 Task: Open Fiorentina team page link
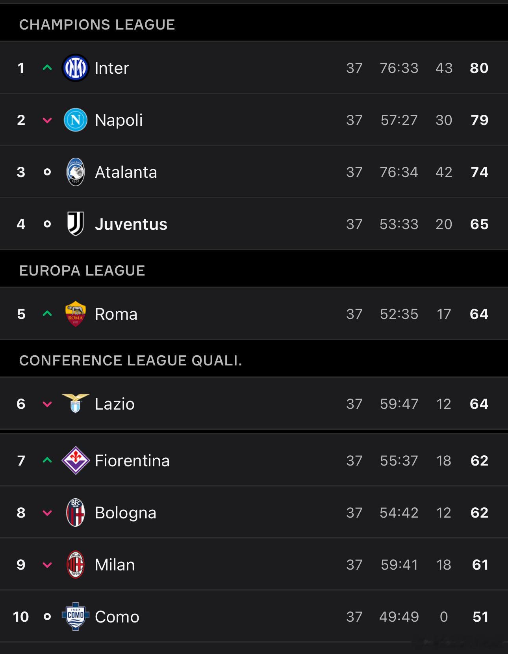132,460
